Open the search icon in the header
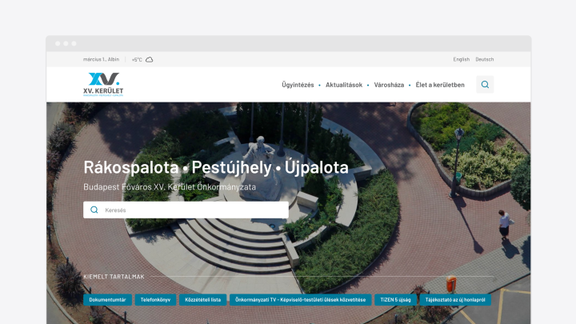 click(x=485, y=85)
